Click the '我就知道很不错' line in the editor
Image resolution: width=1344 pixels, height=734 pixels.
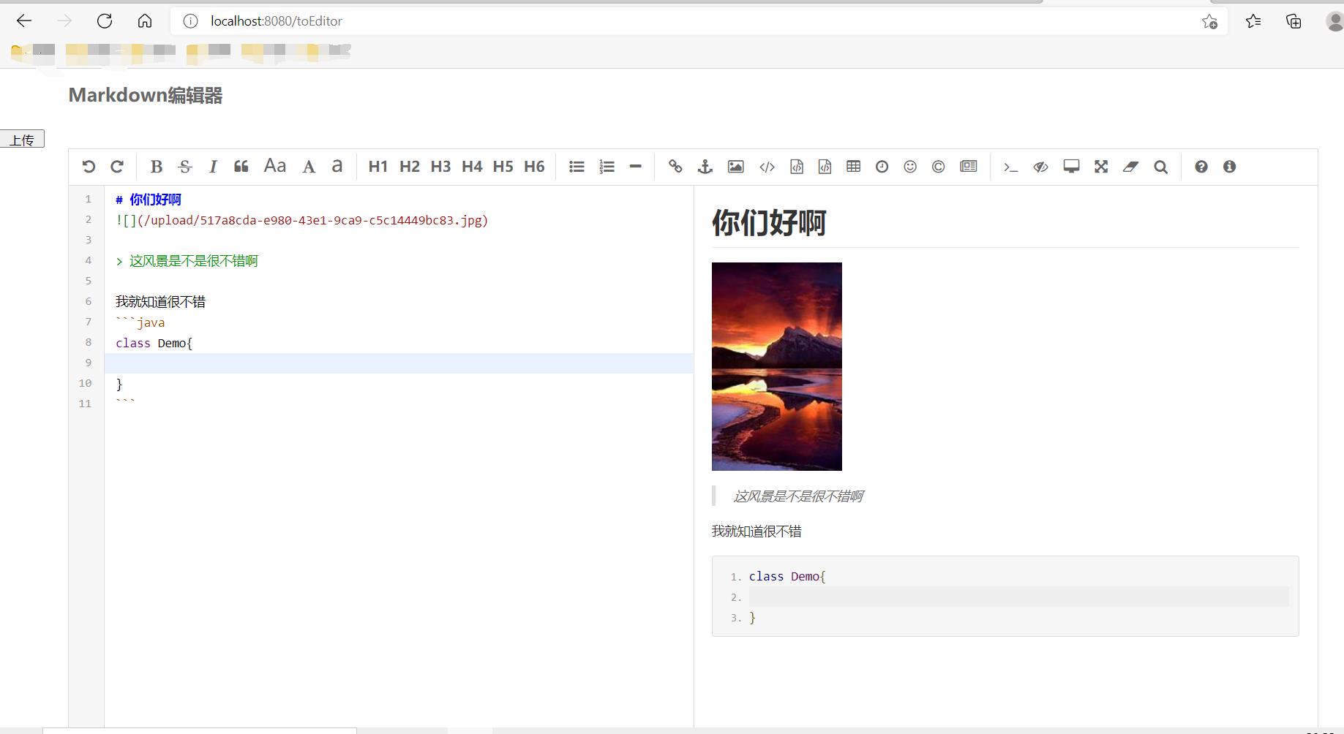160,302
